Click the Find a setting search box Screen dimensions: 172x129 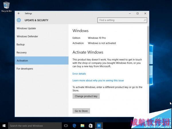[122, 20]
